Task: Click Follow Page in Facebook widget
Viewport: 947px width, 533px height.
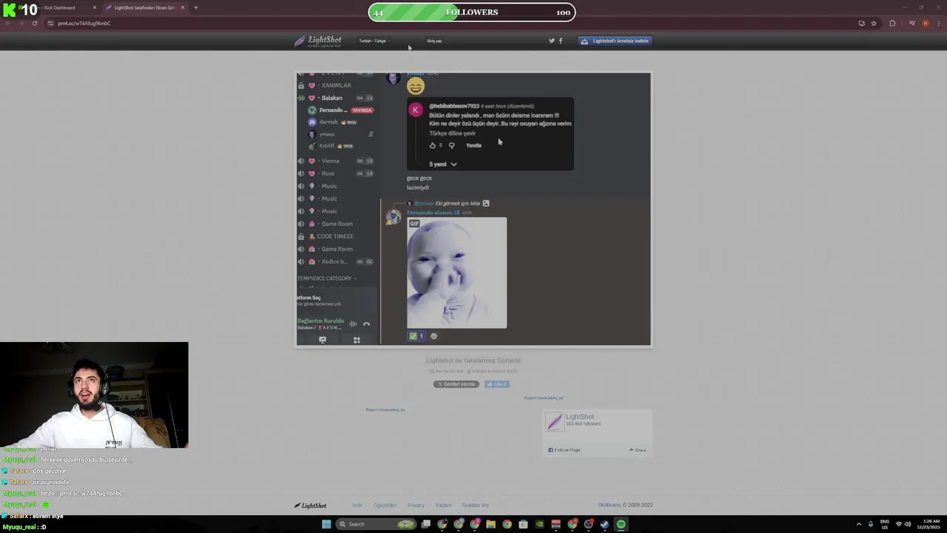Action: tap(565, 450)
